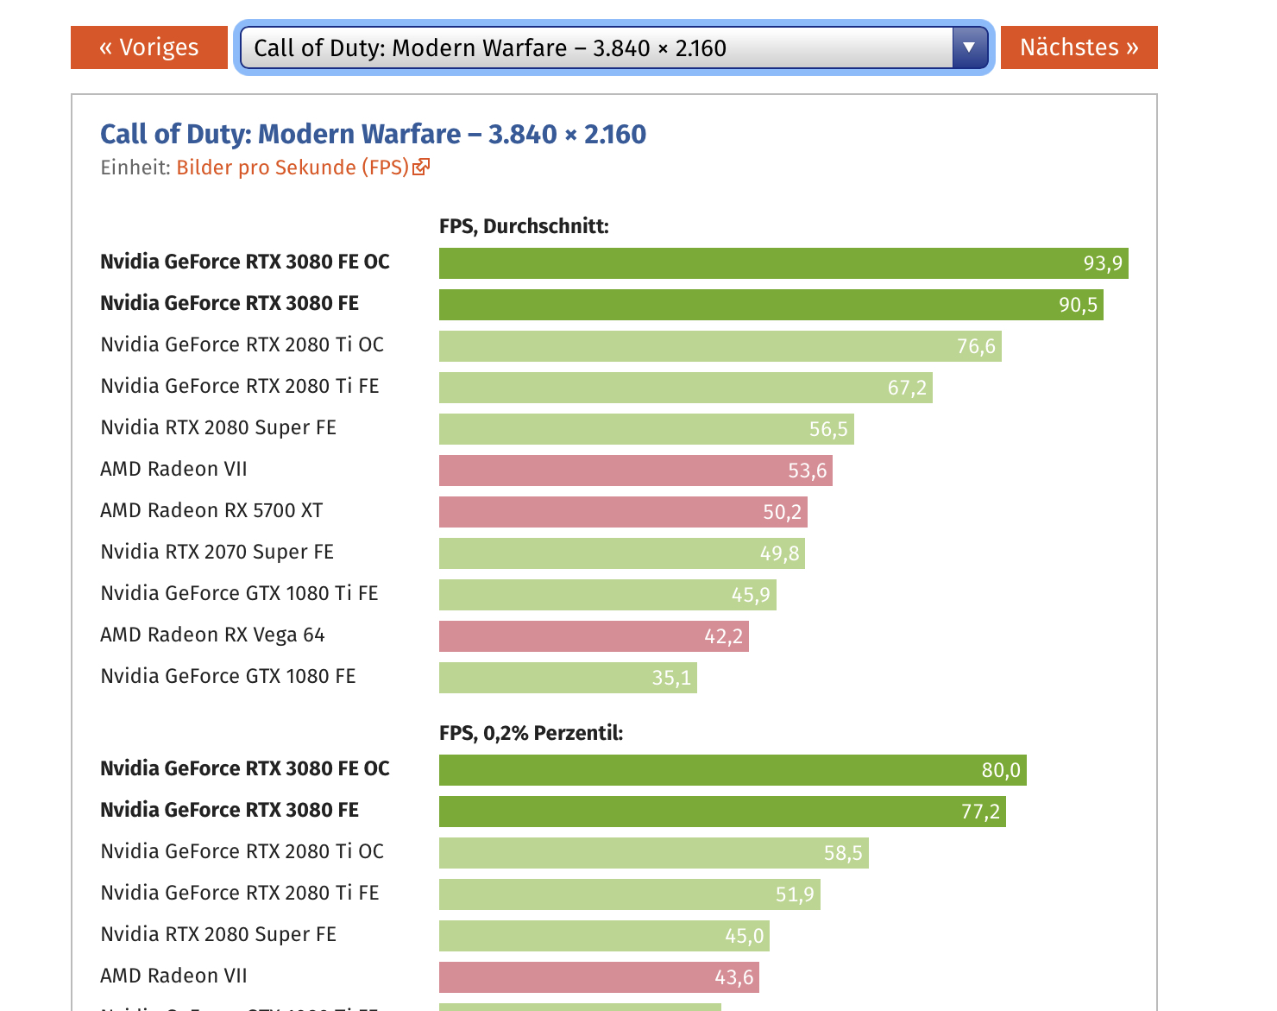Open Bilder pro Sekunde (FPS) link
The height and width of the screenshot is (1011, 1277).
293,167
